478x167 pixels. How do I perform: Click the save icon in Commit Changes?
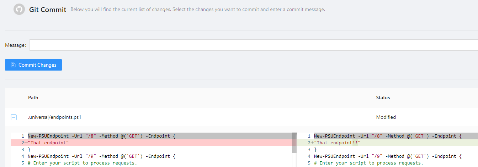coord(13,65)
